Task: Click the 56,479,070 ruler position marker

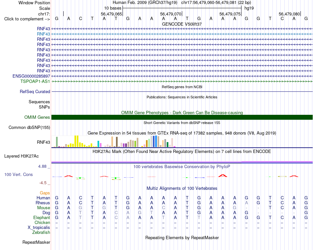Action: coord(171,14)
